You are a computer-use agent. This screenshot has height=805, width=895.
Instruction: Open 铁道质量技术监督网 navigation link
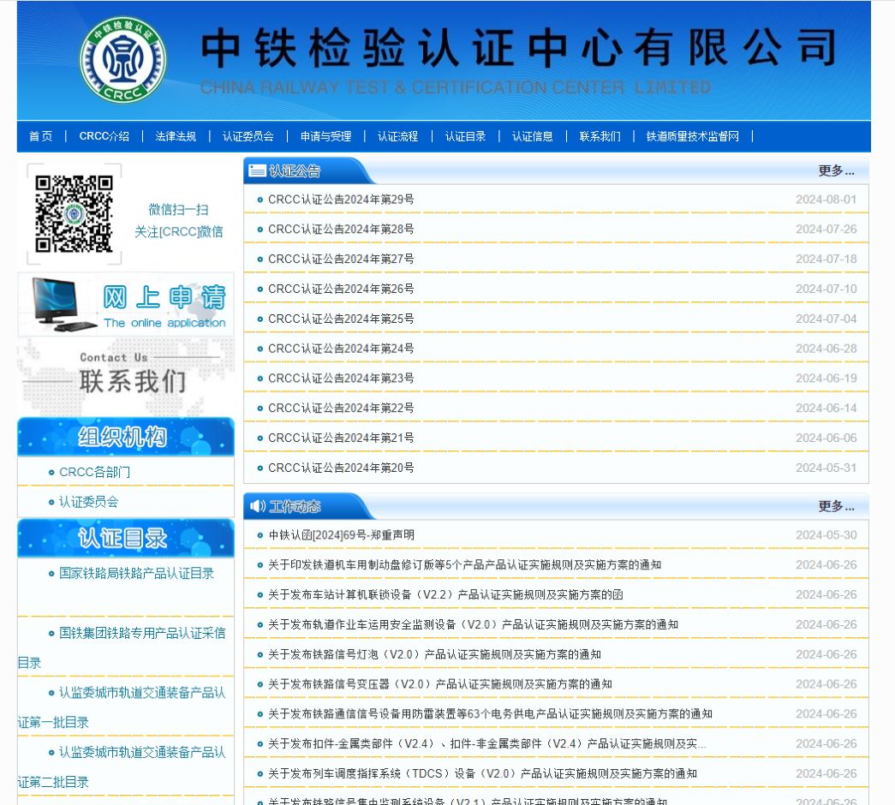pos(692,136)
